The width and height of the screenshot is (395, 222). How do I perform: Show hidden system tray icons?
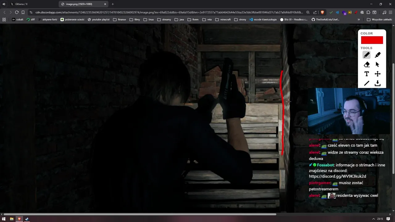coord(373,219)
